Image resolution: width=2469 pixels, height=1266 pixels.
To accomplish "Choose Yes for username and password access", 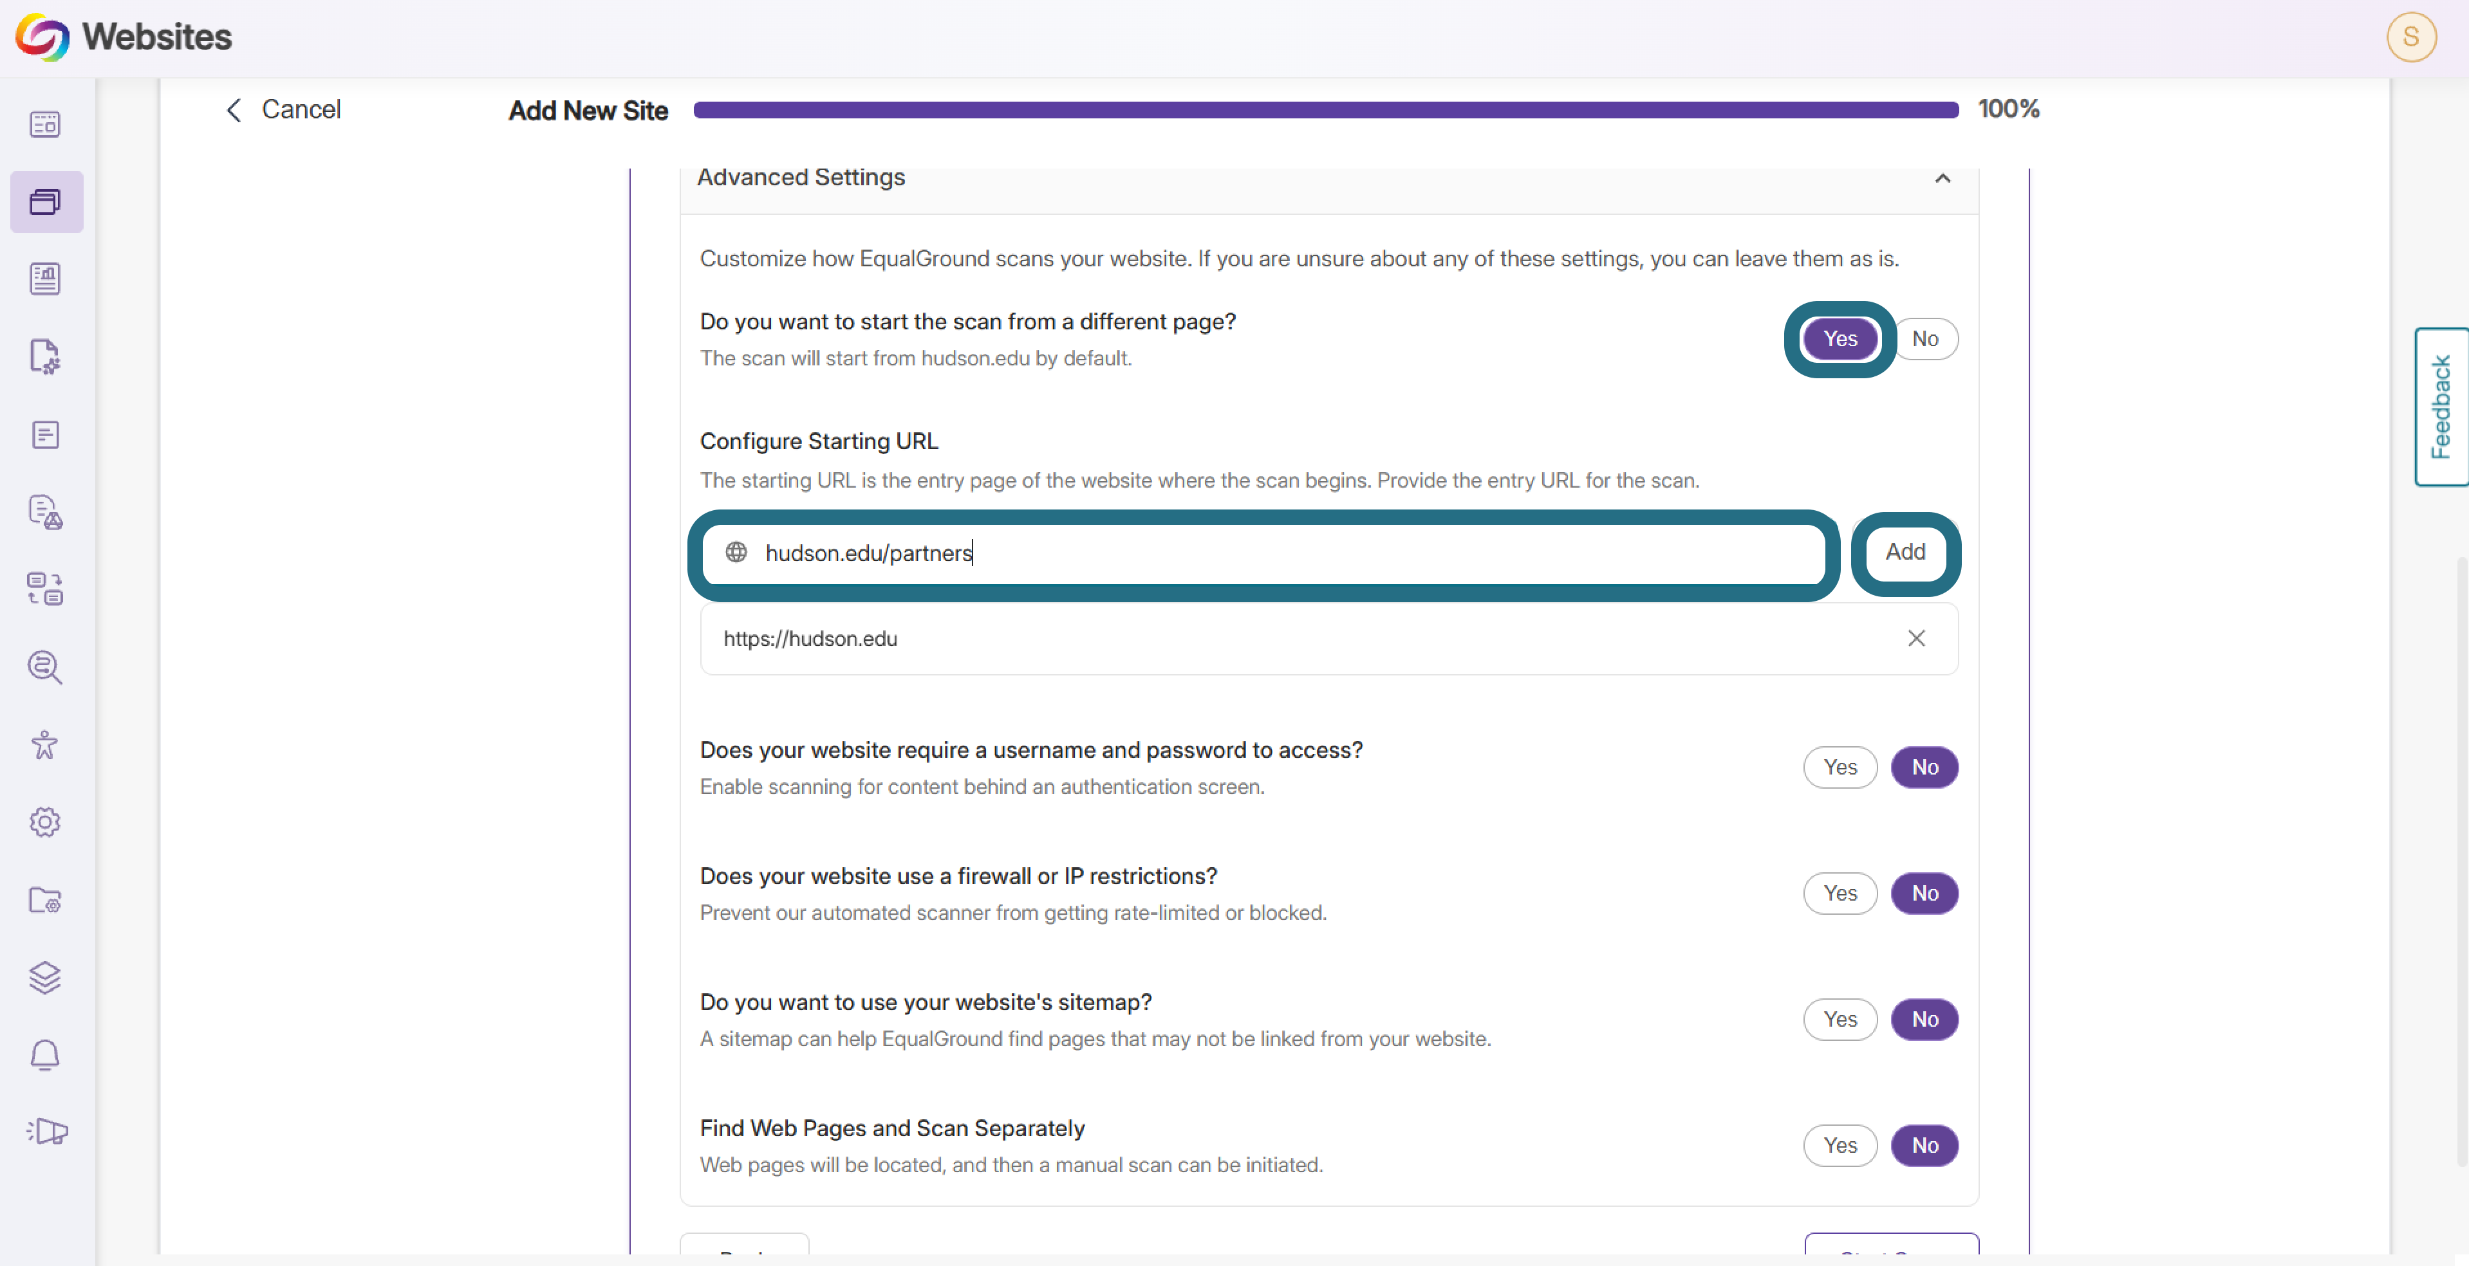I will [1840, 768].
